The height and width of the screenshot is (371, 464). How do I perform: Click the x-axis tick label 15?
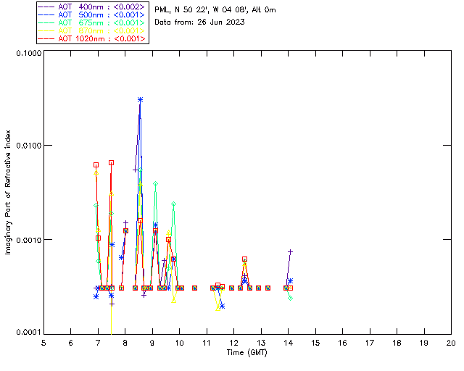(x=315, y=343)
